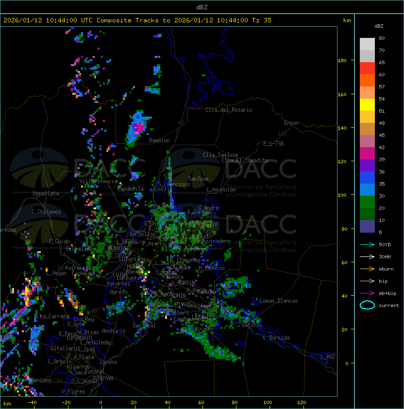This screenshot has height=409, width=404.
Task: Click the 'Carrizal' map label
Action: point(144,325)
